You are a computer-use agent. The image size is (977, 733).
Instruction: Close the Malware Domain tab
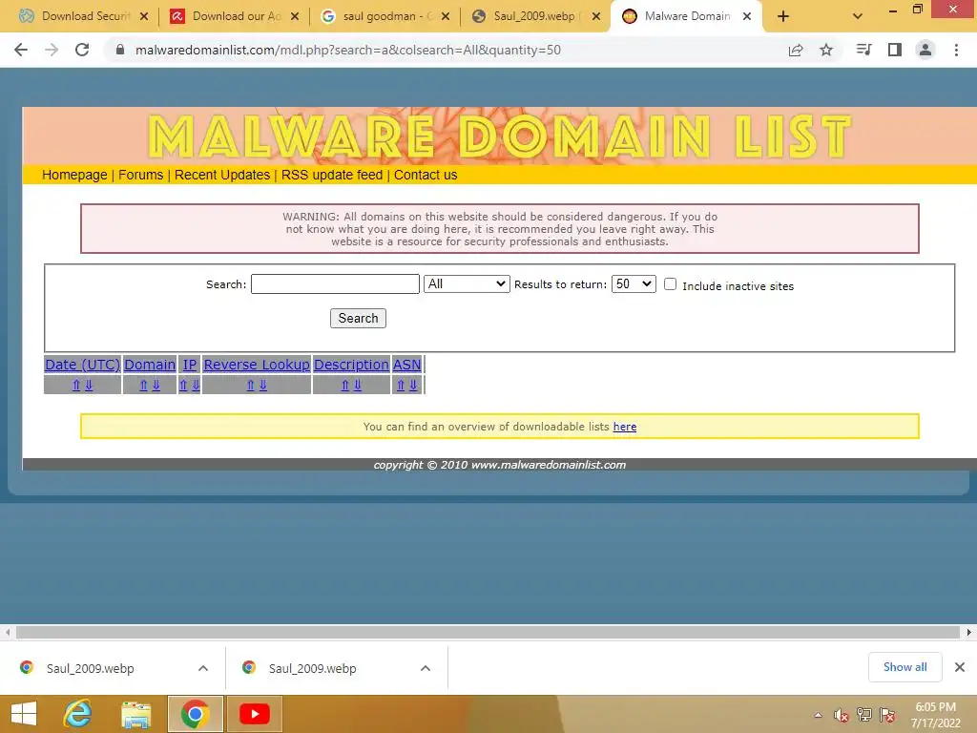[746, 17]
